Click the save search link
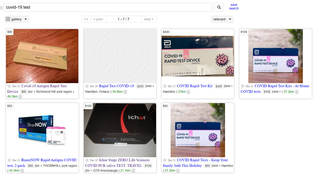 pyautogui.click(x=234, y=7)
